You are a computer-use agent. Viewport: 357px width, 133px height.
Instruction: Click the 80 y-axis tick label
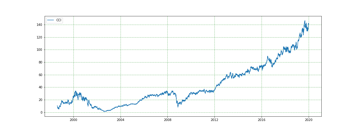click(x=41, y=62)
